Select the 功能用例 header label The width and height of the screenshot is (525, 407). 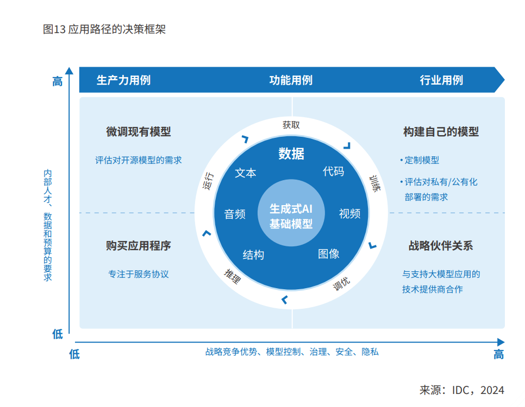[x=291, y=80]
